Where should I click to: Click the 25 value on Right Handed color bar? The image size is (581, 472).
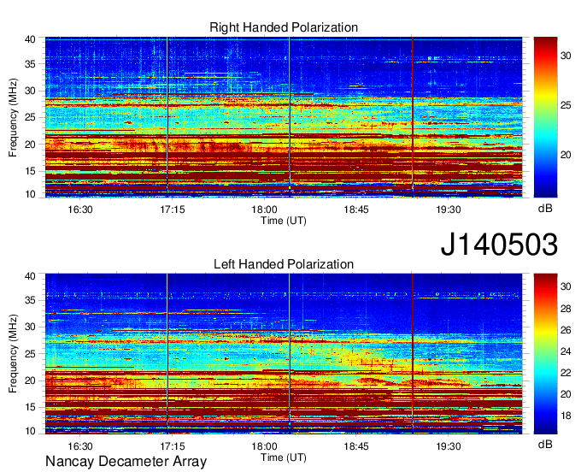pyautogui.click(x=566, y=106)
